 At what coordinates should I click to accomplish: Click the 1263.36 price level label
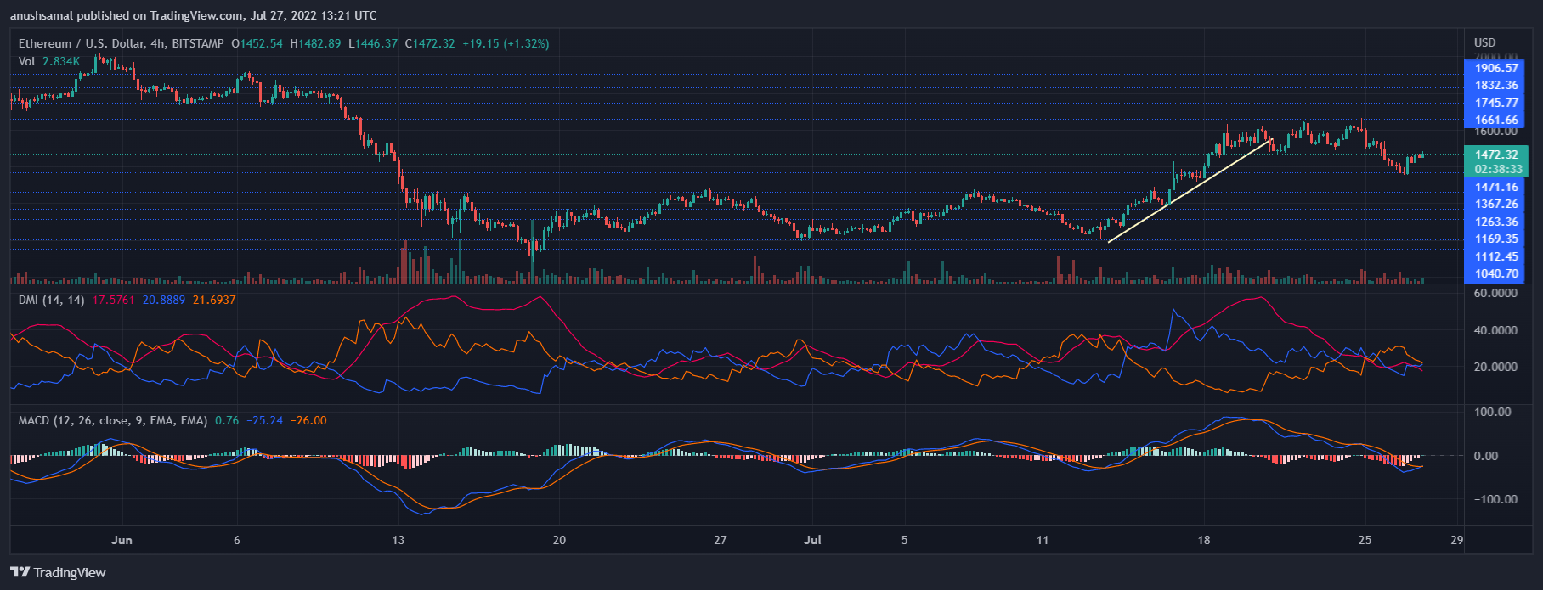click(1495, 222)
